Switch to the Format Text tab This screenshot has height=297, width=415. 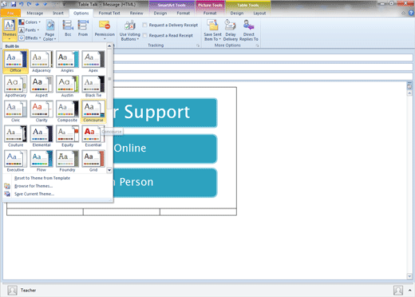tap(109, 13)
